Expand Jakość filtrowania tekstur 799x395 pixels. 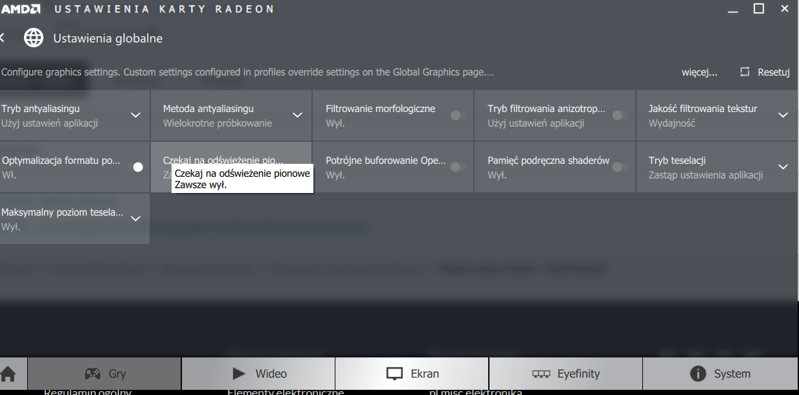(783, 115)
